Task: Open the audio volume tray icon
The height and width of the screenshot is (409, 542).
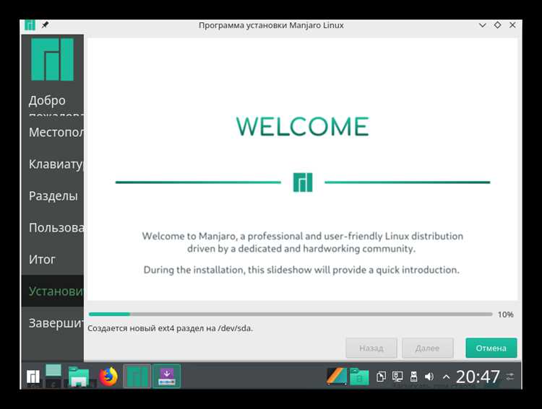Action: [429, 377]
